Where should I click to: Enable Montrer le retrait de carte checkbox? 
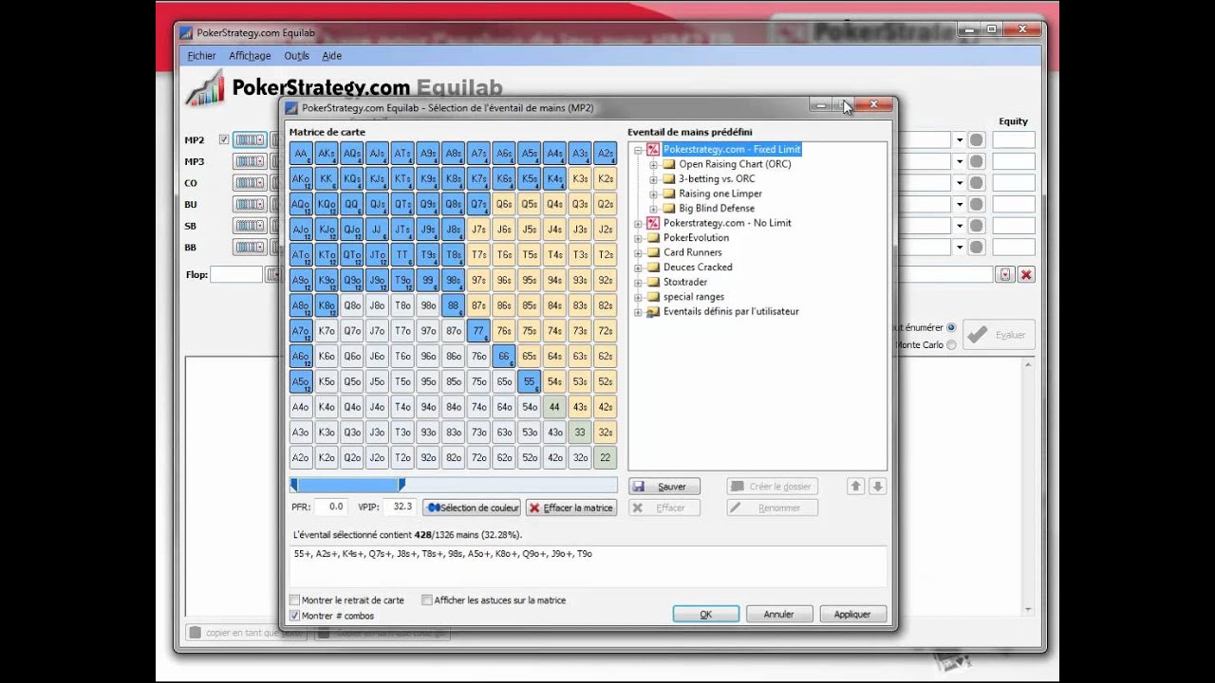(x=294, y=600)
